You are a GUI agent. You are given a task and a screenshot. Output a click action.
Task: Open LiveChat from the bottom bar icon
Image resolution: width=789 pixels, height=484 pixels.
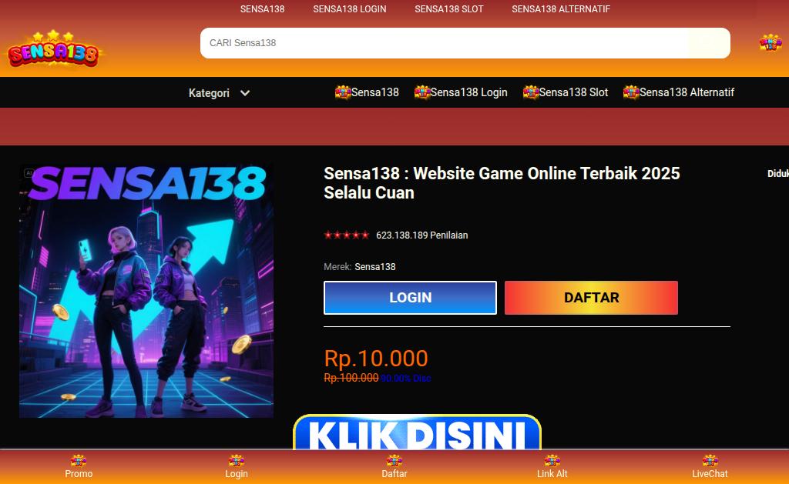coord(710,460)
